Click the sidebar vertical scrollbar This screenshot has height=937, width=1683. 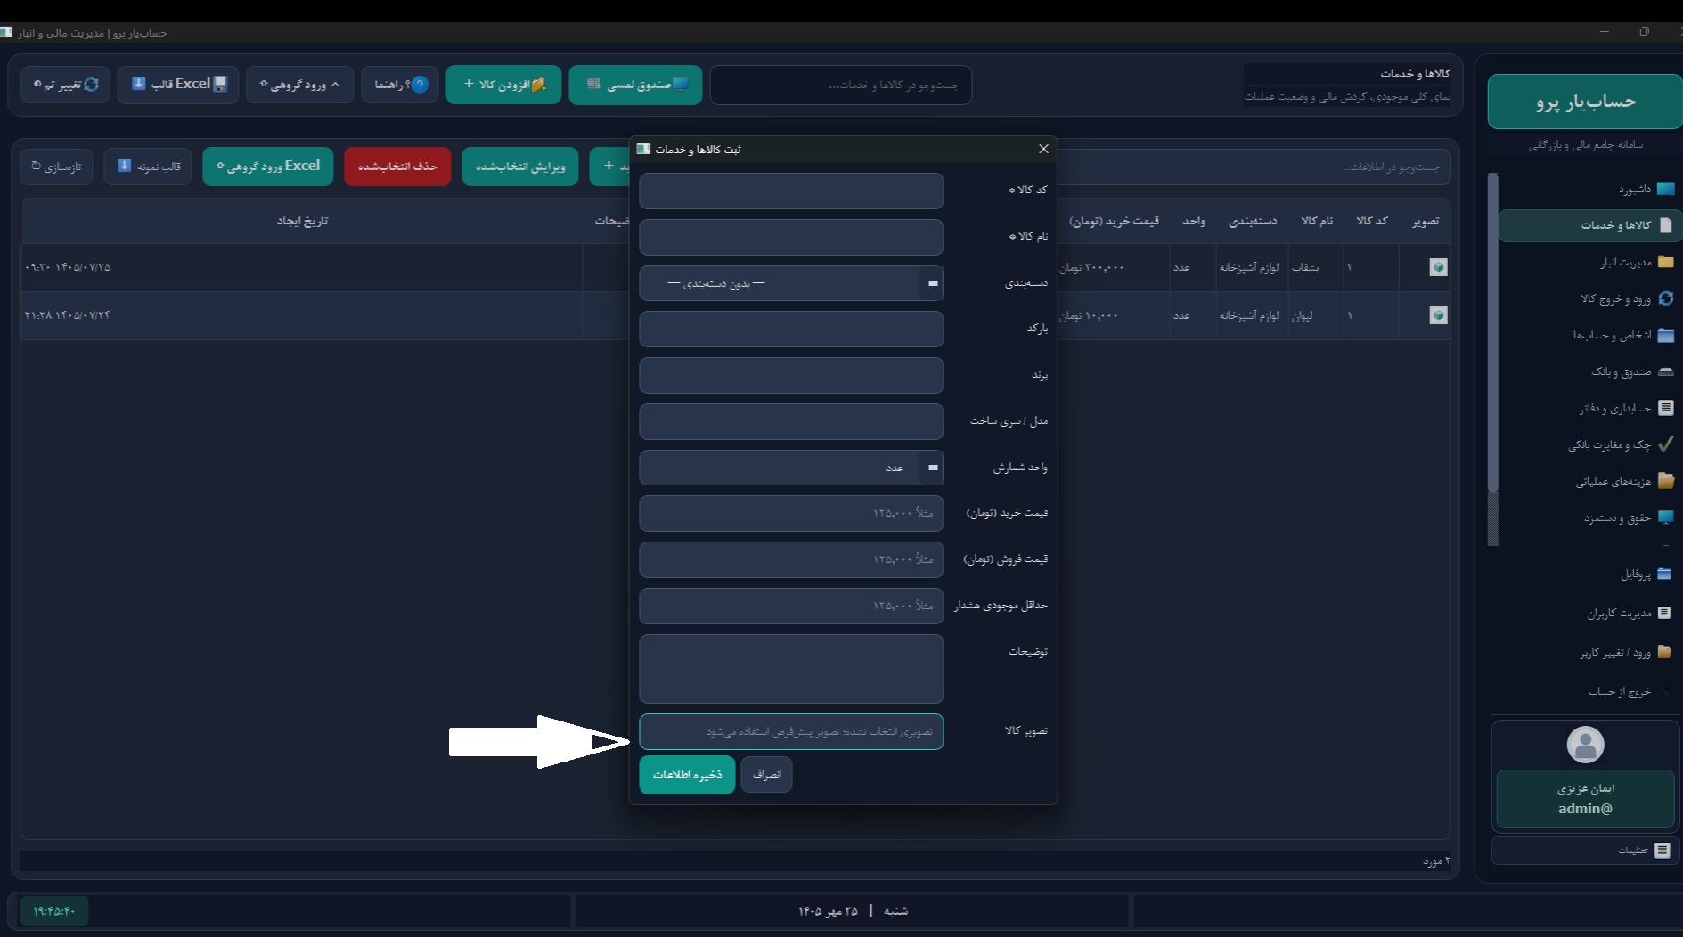click(1492, 358)
